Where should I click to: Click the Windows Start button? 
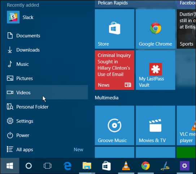(10, 166)
